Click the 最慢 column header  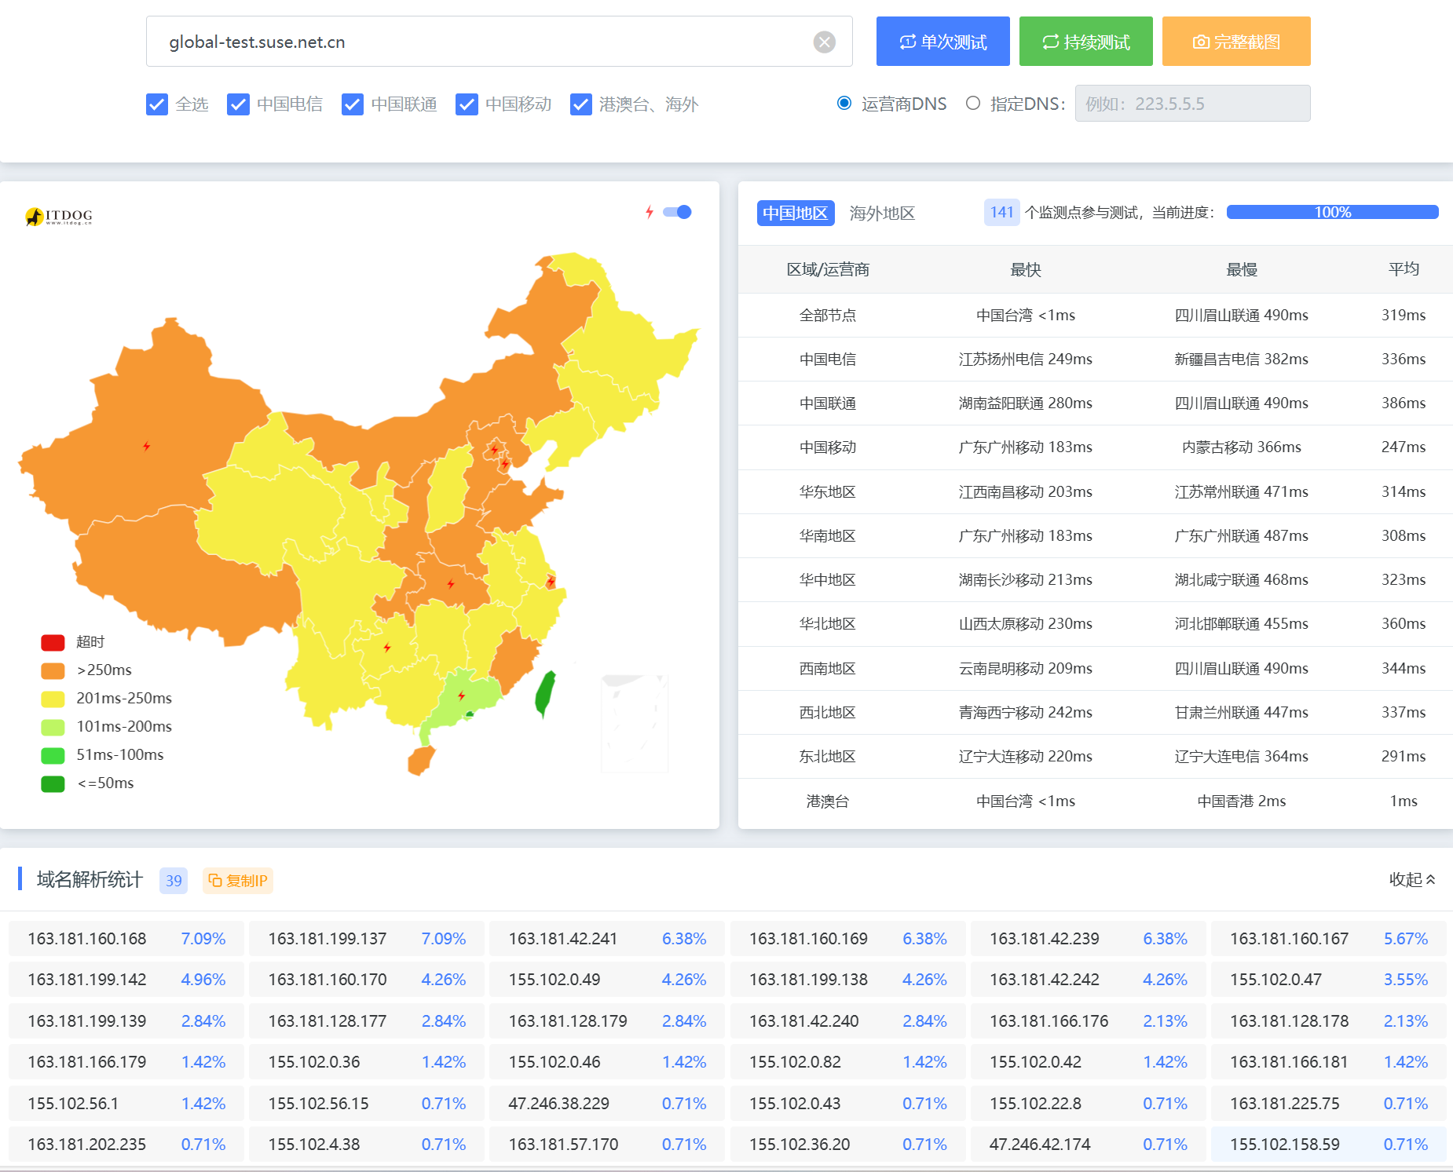click(1242, 269)
